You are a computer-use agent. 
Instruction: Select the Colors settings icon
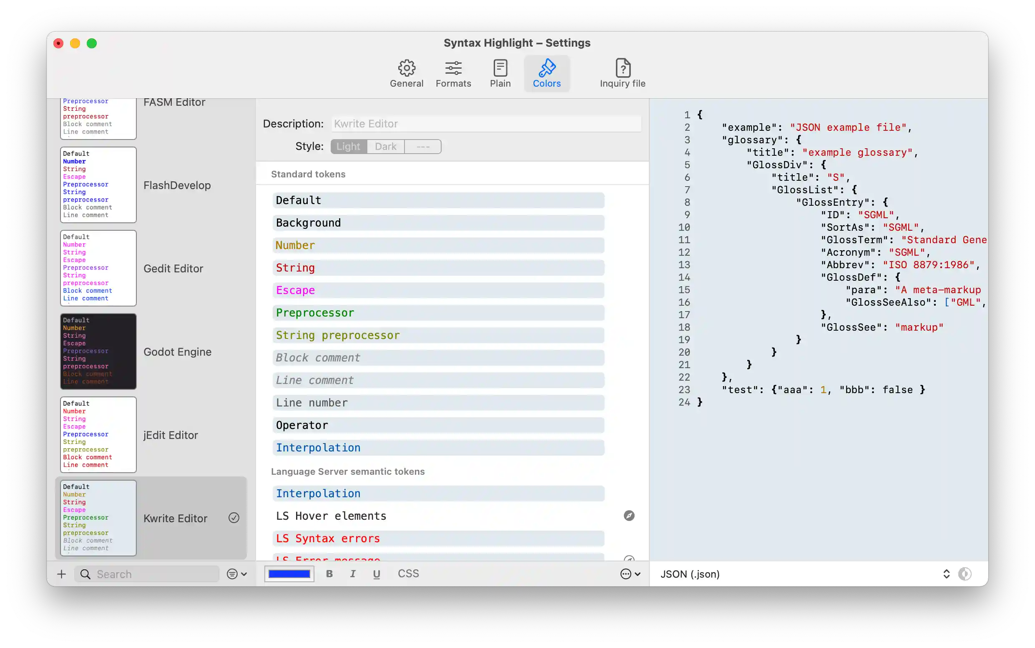(x=547, y=73)
